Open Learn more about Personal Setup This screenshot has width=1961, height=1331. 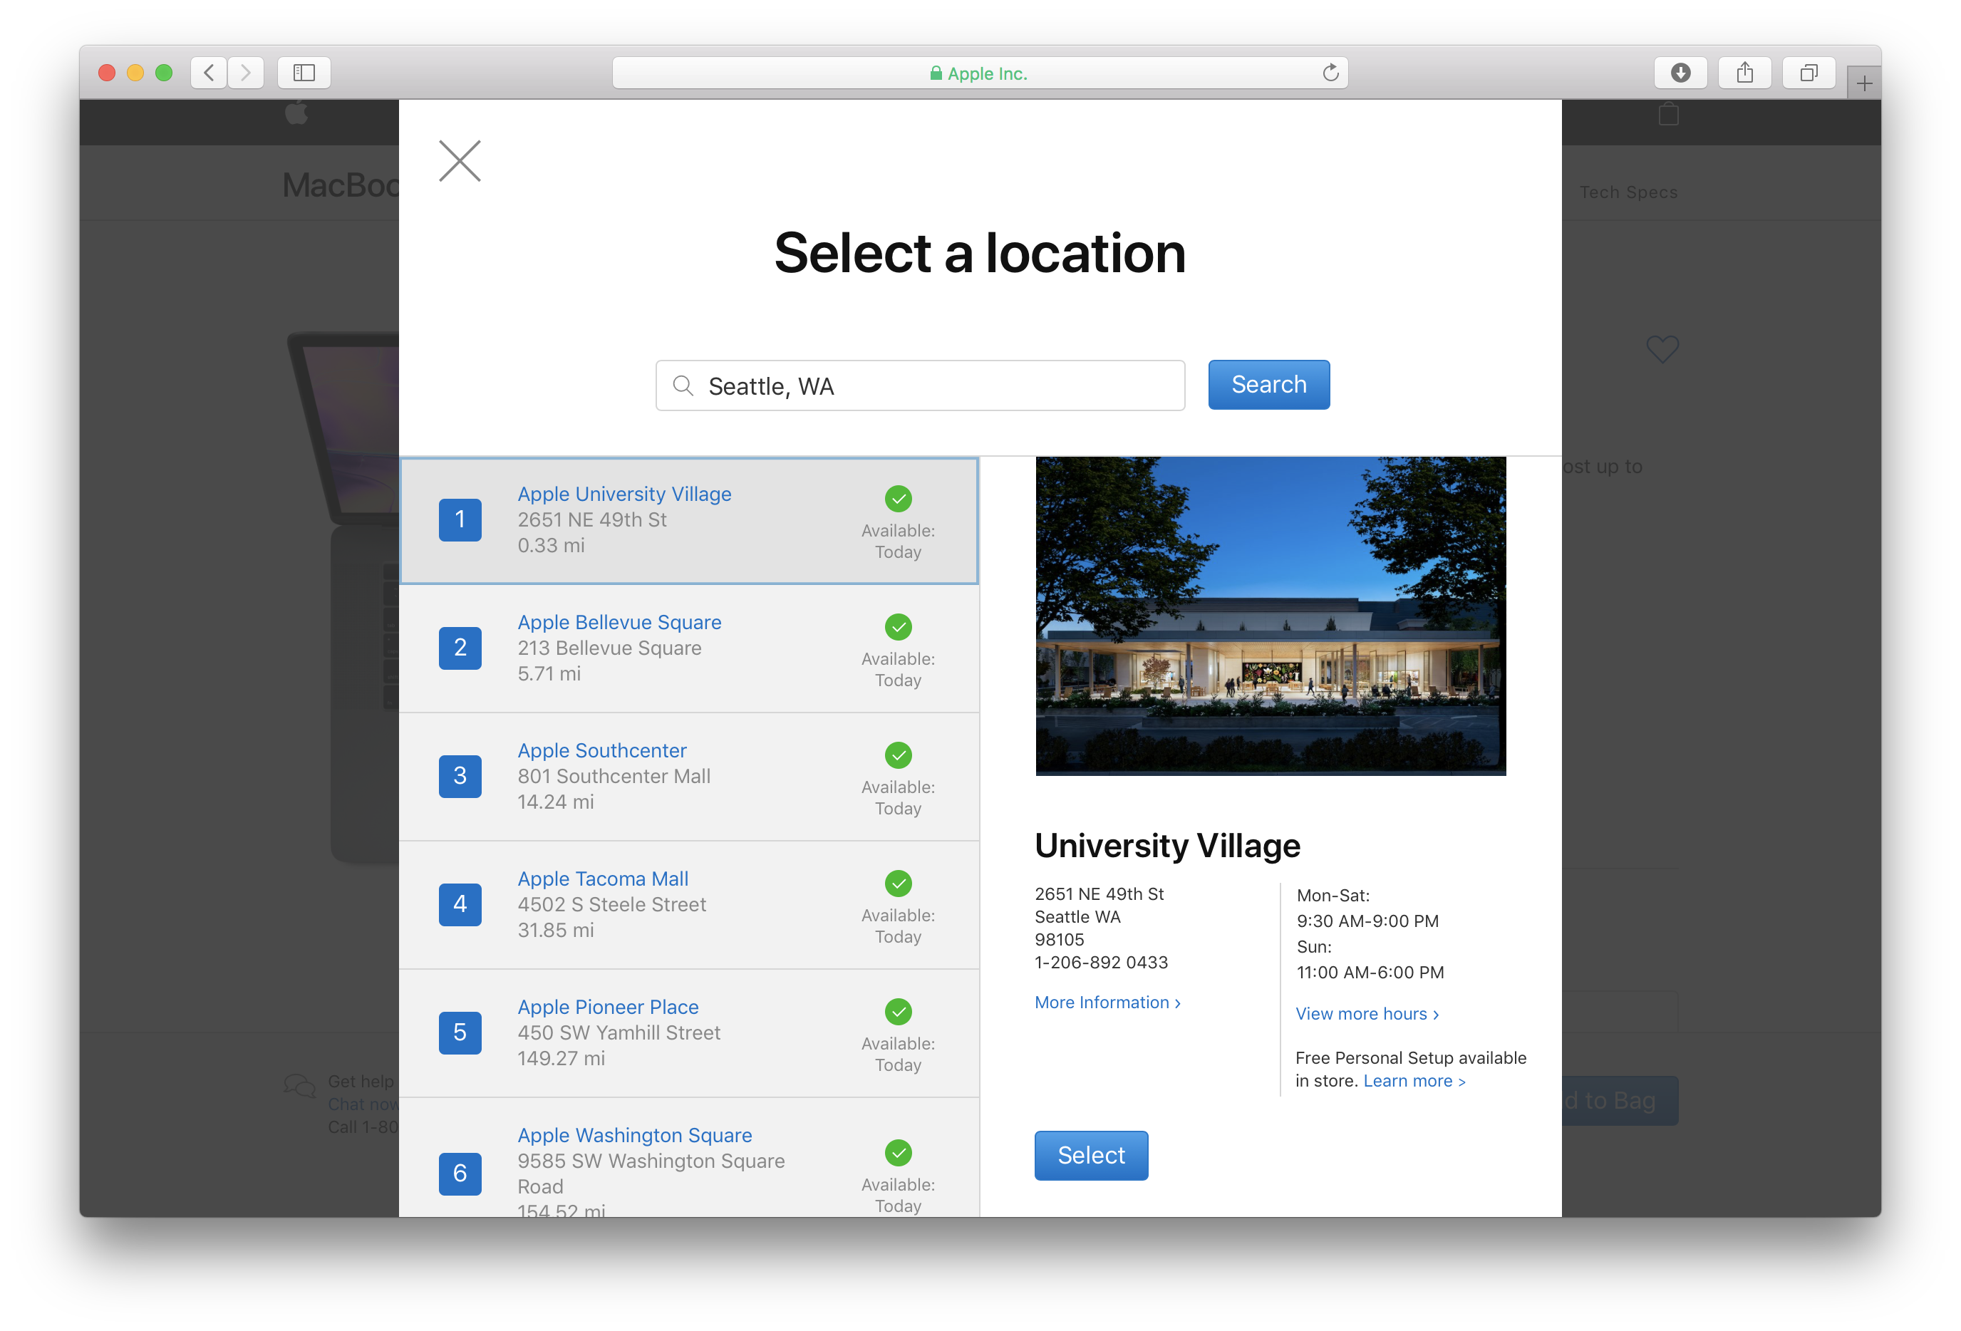[1414, 1081]
